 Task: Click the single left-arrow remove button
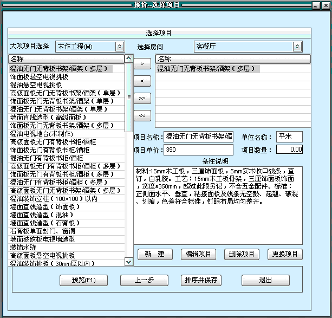(x=142, y=81)
